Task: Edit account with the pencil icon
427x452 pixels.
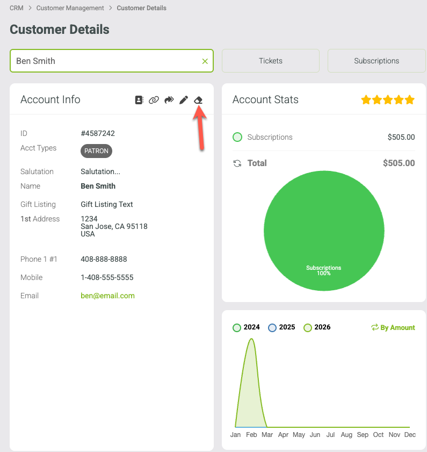Action: point(184,100)
